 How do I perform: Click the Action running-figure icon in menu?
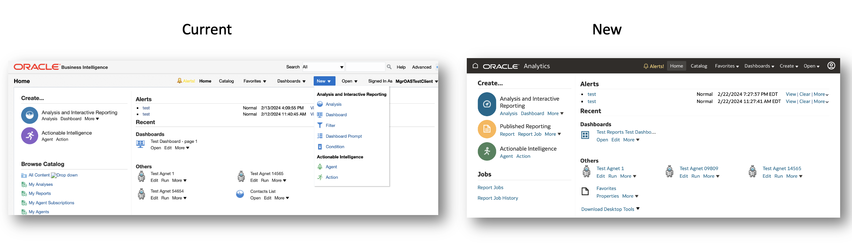(320, 177)
